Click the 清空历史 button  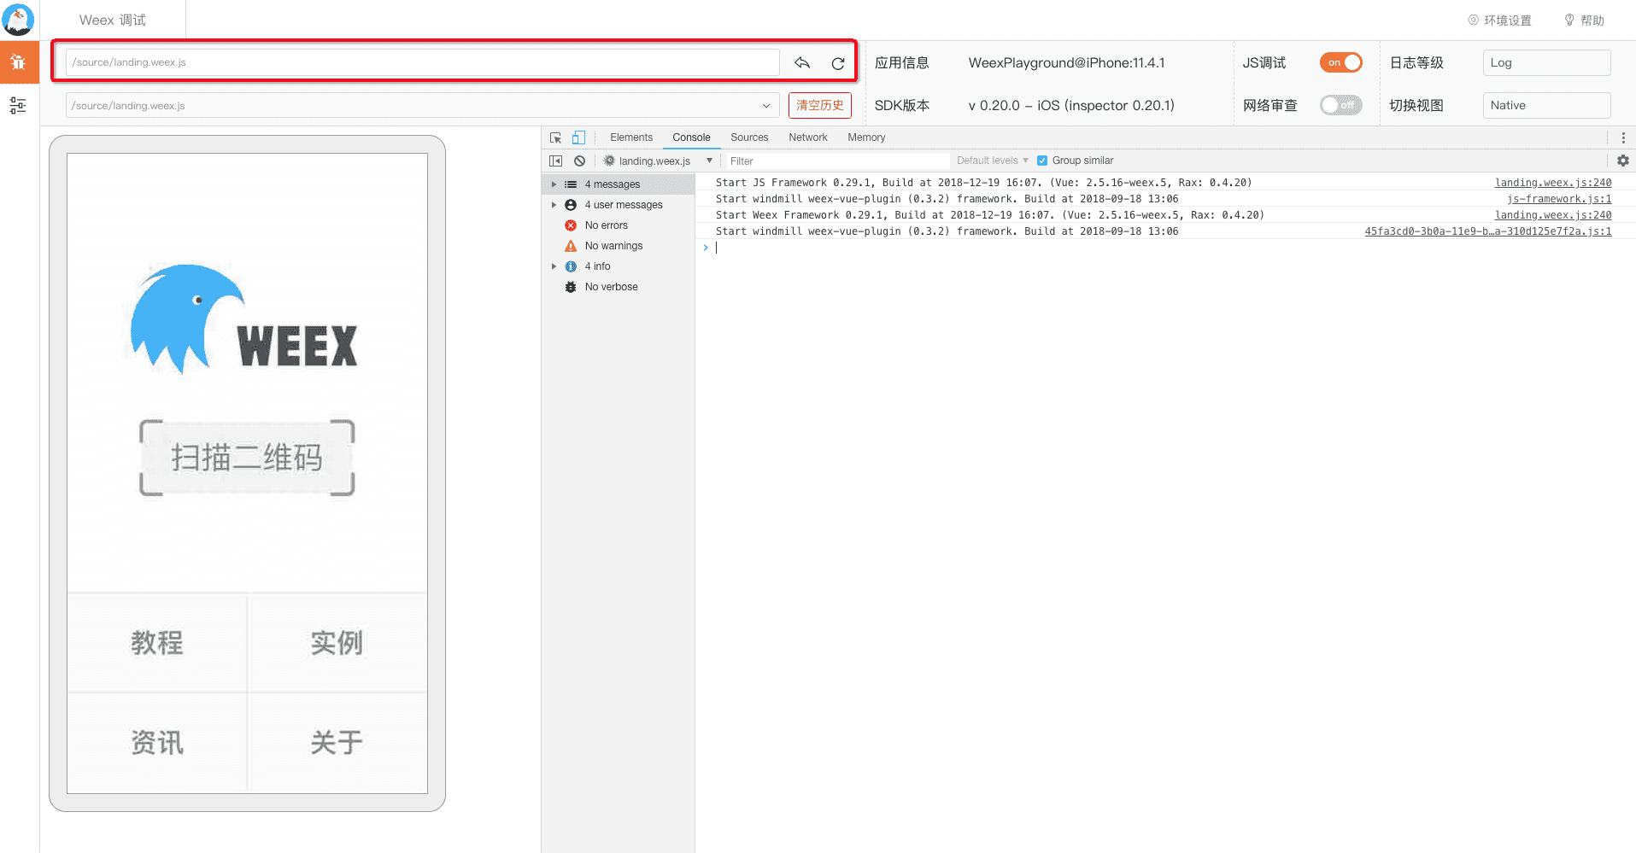(819, 105)
